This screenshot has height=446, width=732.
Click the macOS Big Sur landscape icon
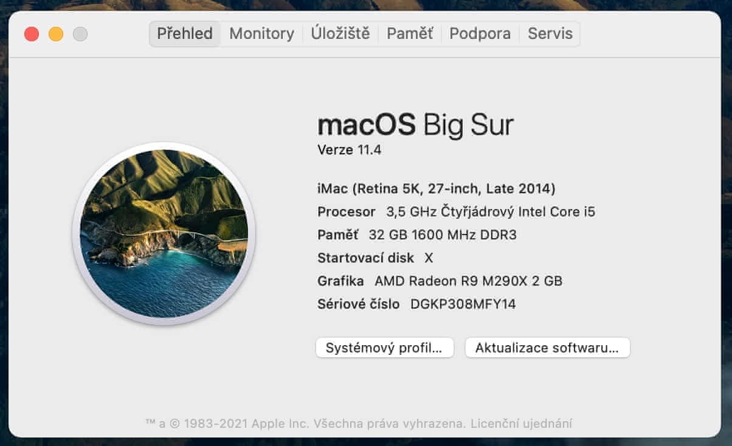pos(164,233)
